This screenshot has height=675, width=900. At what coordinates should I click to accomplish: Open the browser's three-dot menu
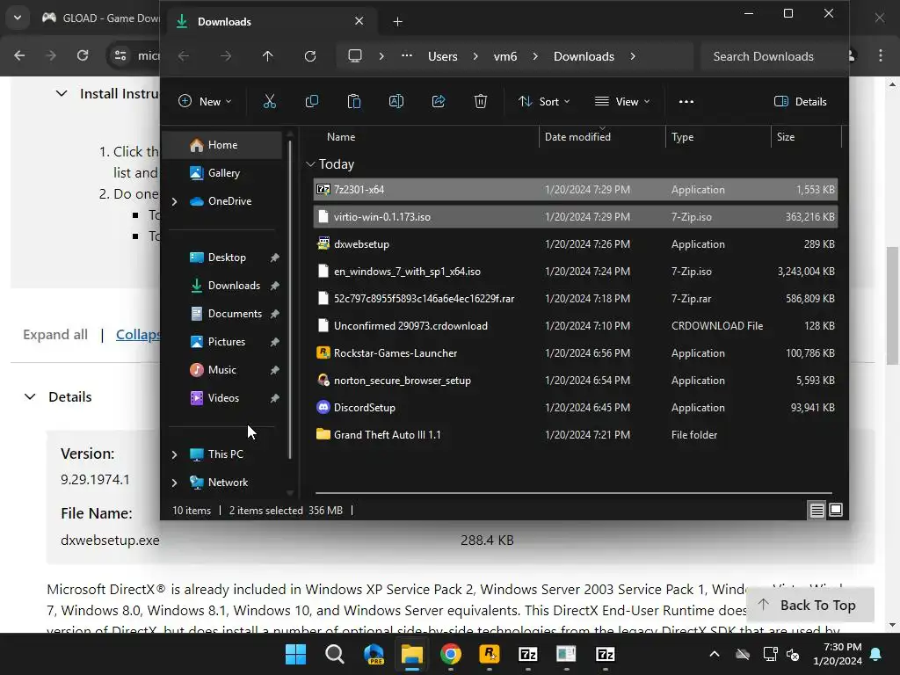coord(881,55)
